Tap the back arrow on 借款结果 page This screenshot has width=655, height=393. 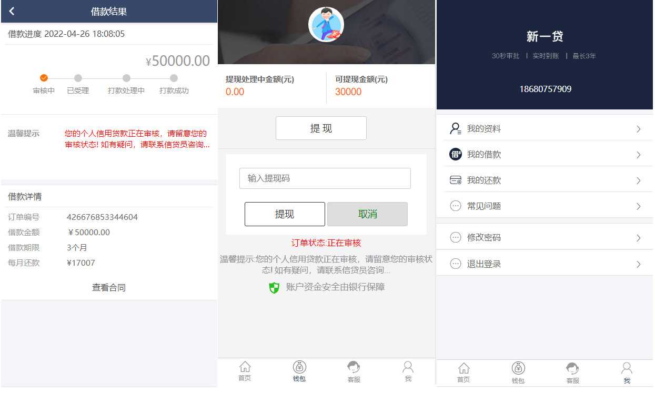pos(11,11)
